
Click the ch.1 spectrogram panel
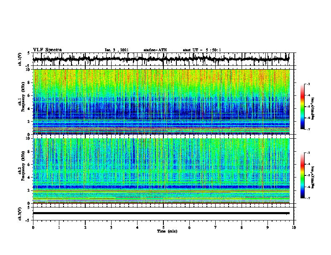pos(161,102)
